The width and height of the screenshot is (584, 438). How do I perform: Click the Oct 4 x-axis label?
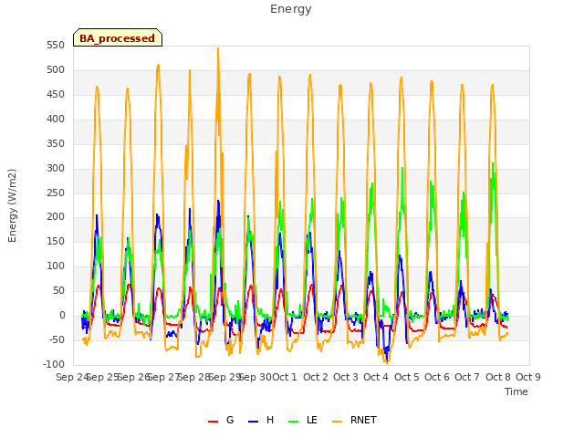coord(376,377)
